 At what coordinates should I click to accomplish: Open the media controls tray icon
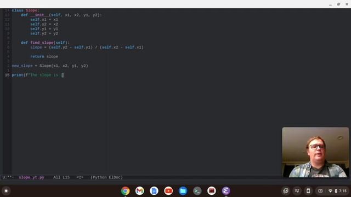coord(297,191)
